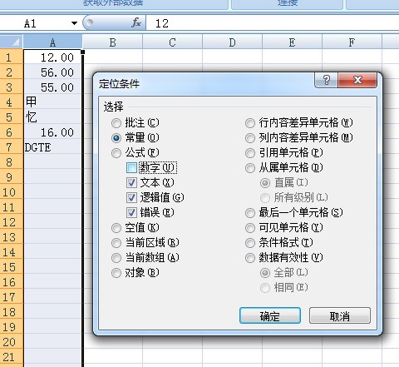Click cell containing DGTE
399x367 pixels.
pyautogui.click(x=52, y=147)
